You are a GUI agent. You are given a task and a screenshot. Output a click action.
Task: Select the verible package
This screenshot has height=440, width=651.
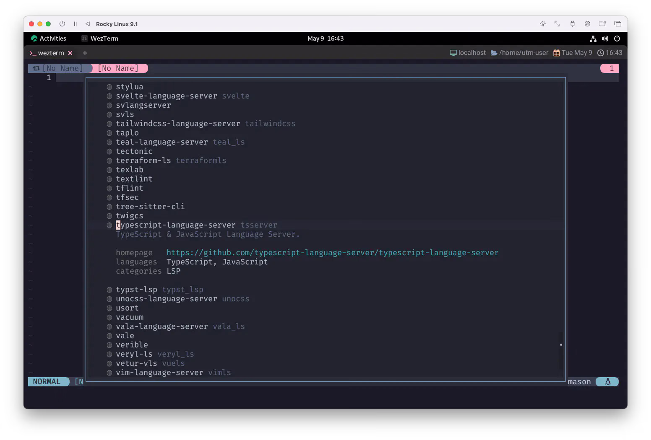click(x=132, y=345)
